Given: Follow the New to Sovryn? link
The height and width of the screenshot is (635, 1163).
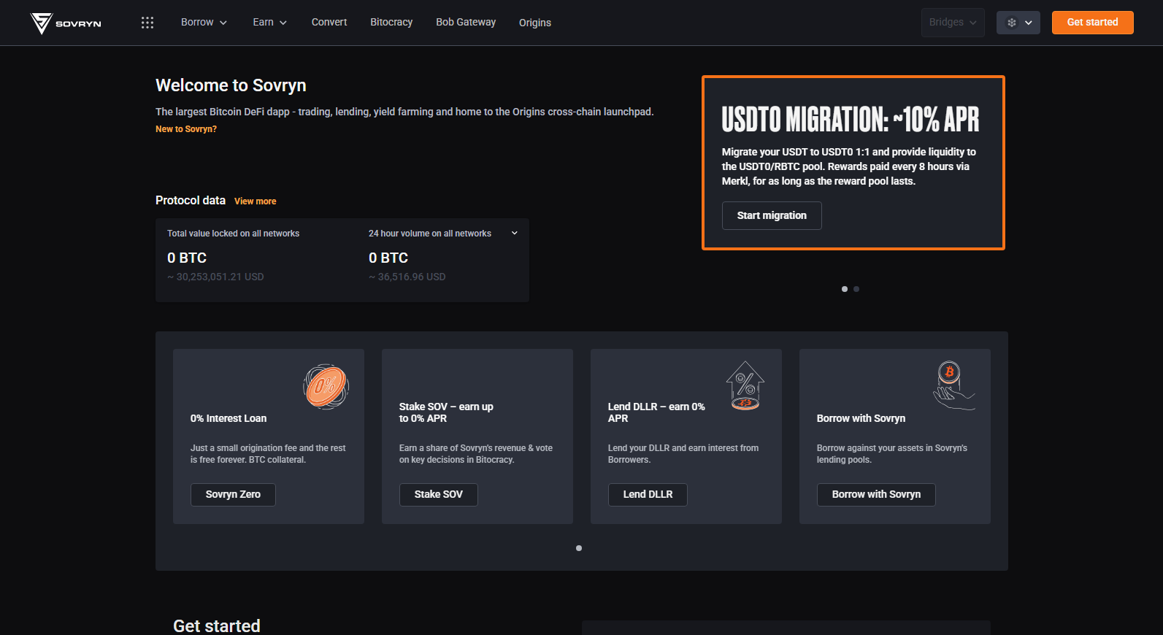Looking at the screenshot, I should pos(186,129).
